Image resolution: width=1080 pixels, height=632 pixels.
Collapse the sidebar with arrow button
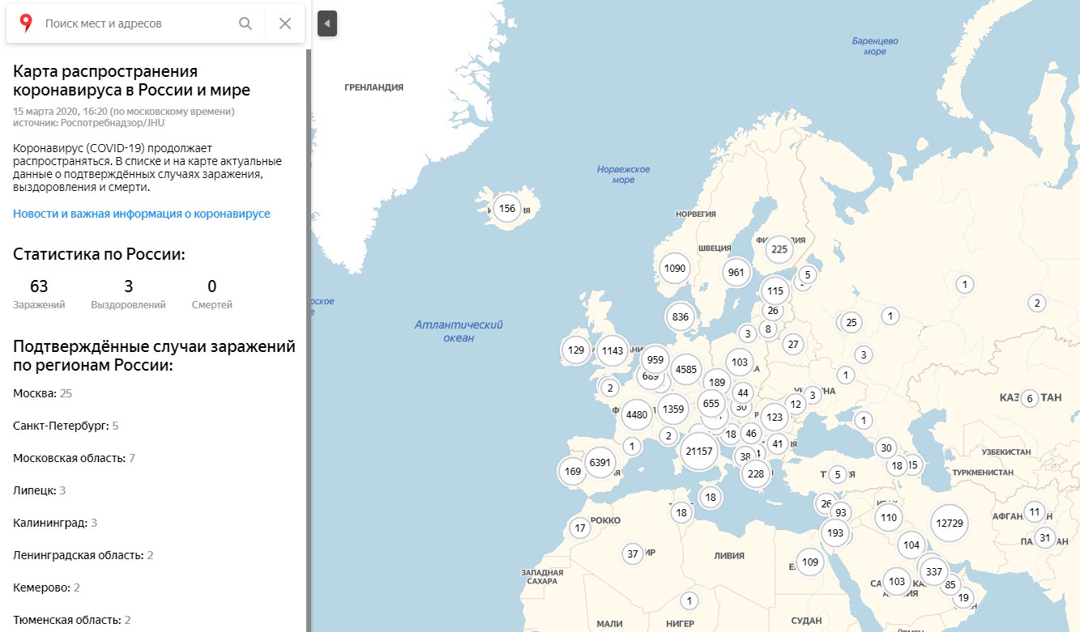pos(327,23)
